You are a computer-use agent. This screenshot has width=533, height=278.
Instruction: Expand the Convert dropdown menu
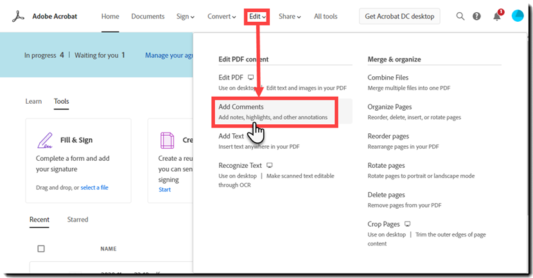pos(222,16)
